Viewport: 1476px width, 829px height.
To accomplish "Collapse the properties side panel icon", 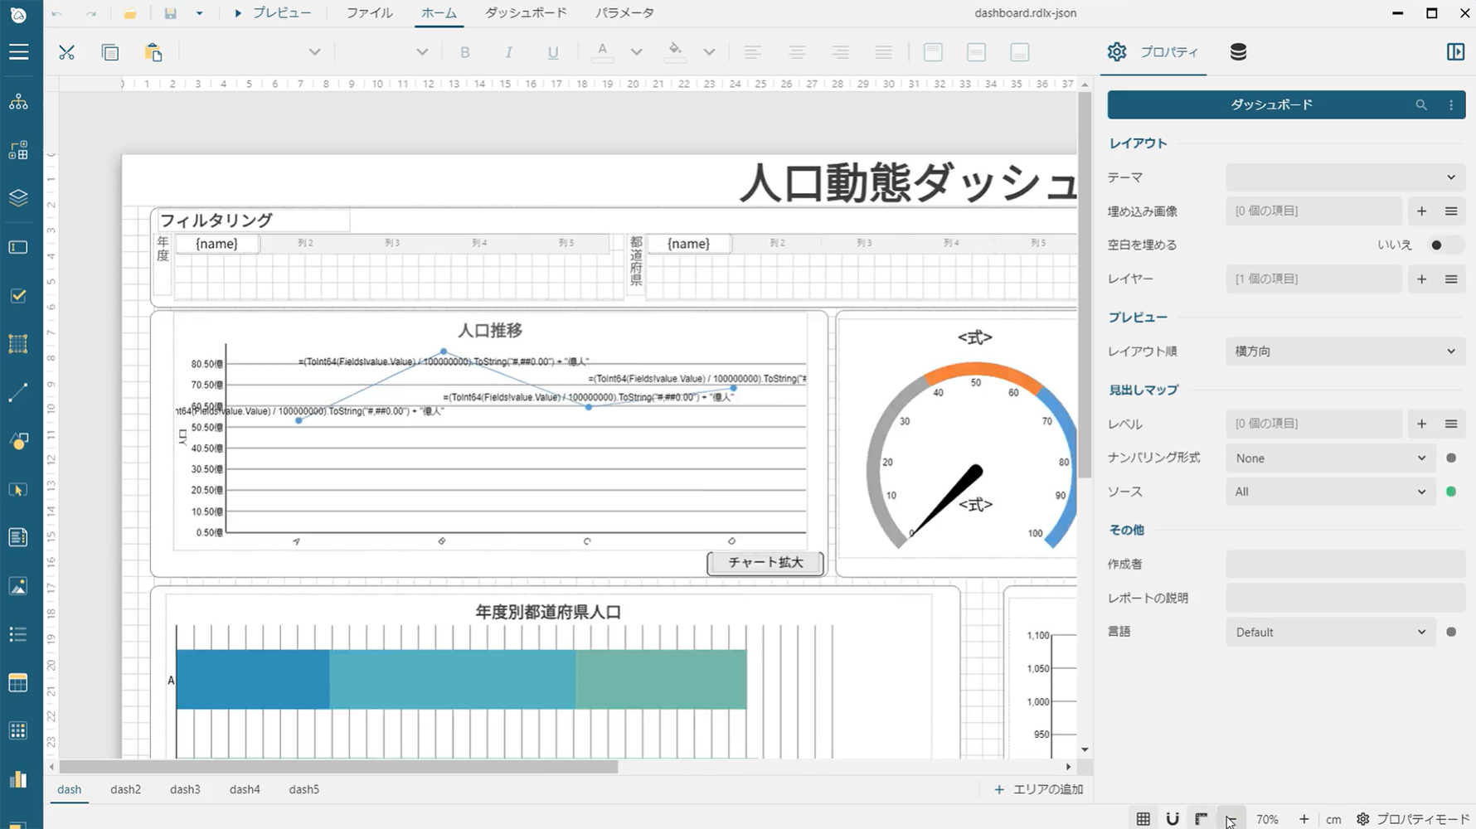I will click(x=1455, y=52).
